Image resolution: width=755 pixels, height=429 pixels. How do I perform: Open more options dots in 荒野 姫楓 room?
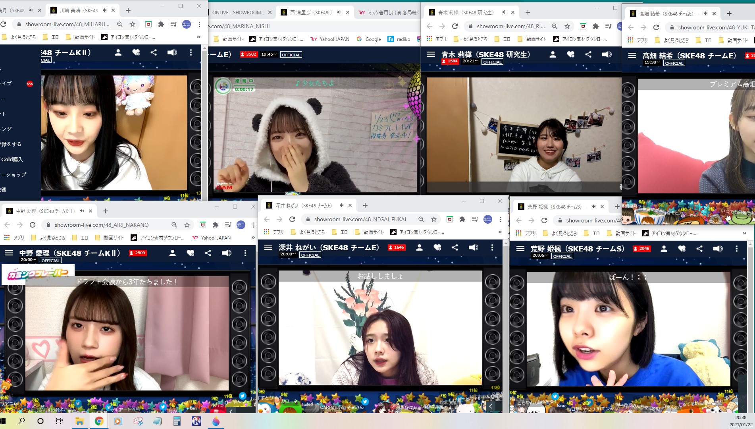pyautogui.click(x=737, y=249)
